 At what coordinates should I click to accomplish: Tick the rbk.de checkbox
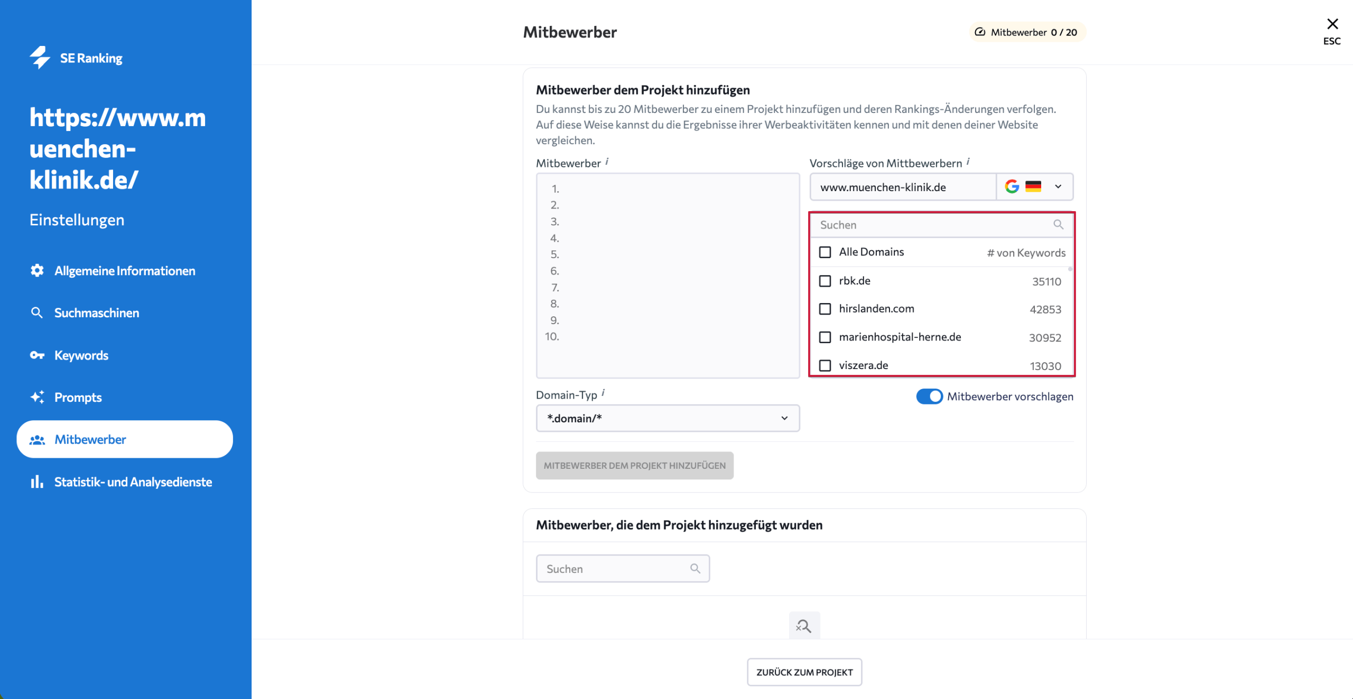(825, 281)
